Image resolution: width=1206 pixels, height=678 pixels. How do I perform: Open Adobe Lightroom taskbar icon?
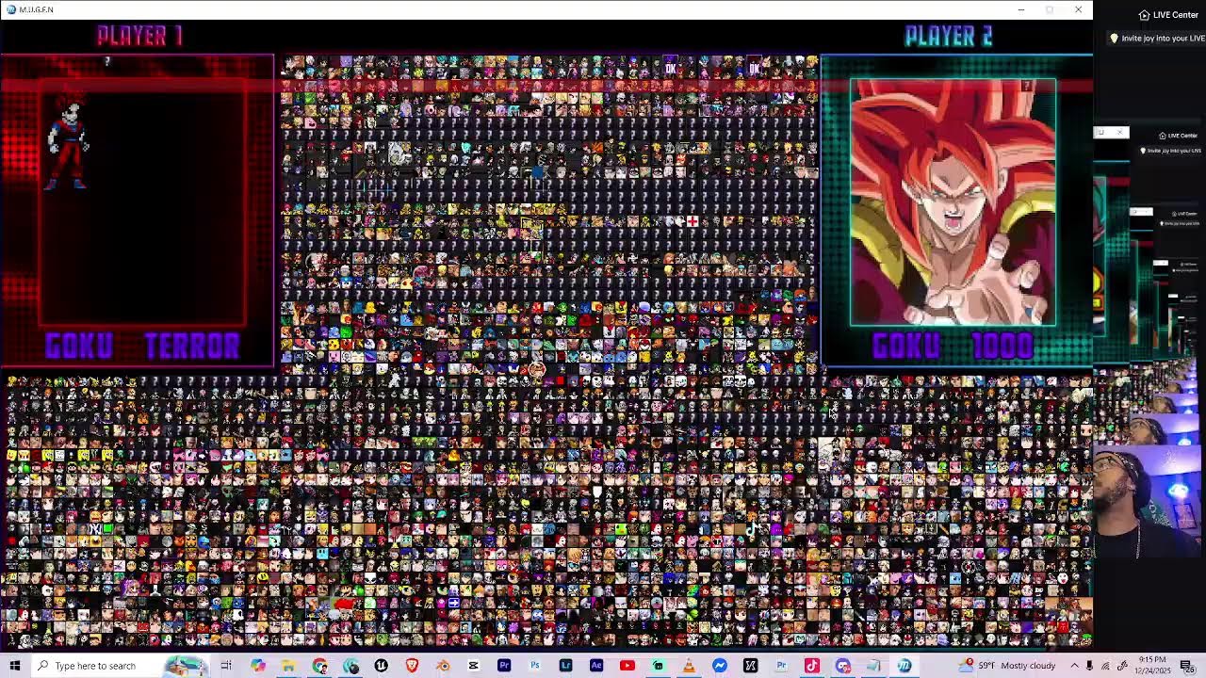[565, 666]
